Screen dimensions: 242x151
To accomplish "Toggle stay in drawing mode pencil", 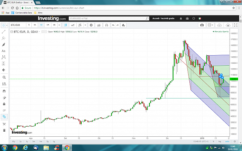I will [4, 98].
